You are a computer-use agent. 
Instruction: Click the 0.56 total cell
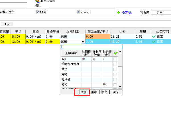coord(143,36)
